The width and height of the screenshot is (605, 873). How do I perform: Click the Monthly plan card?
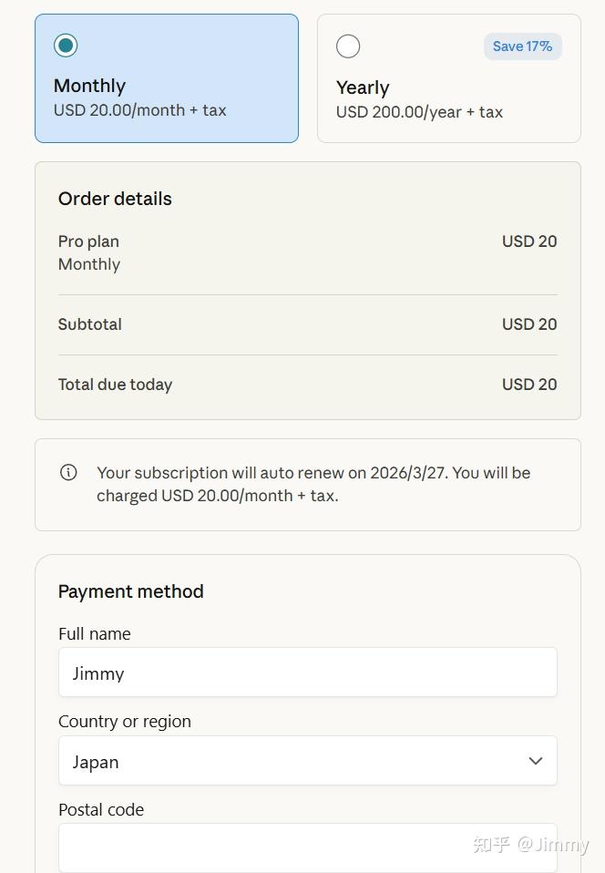[167, 78]
